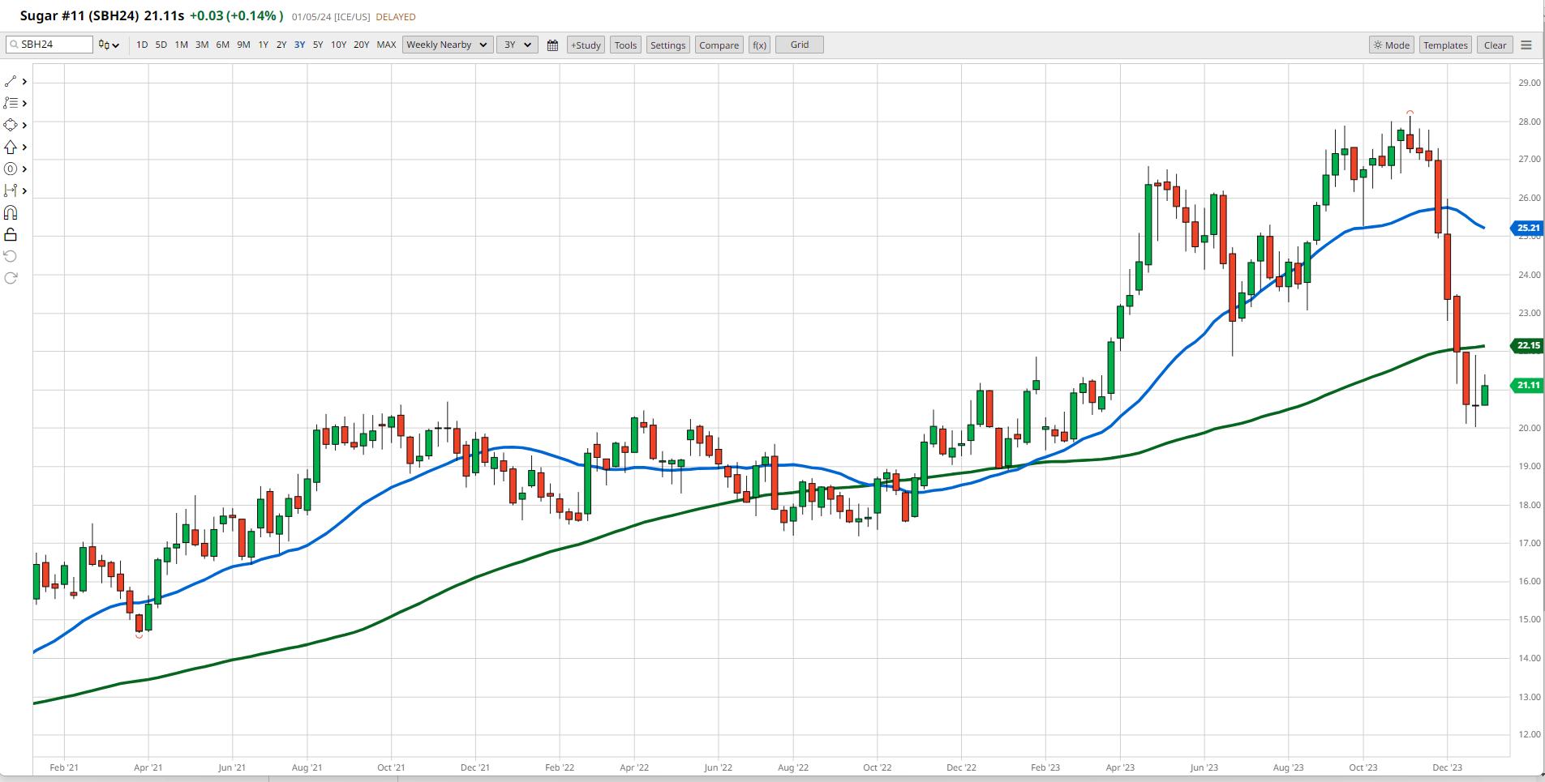Switch to the 1Y time range
The width and height of the screenshot is (1545, 782).
coord(263,45)
